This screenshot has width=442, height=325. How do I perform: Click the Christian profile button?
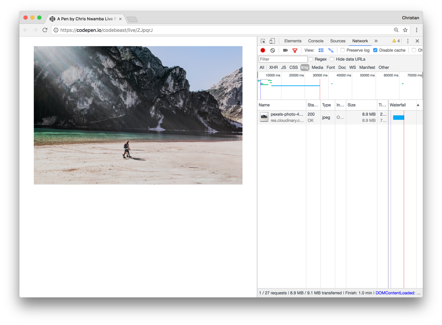click(410, 18)
